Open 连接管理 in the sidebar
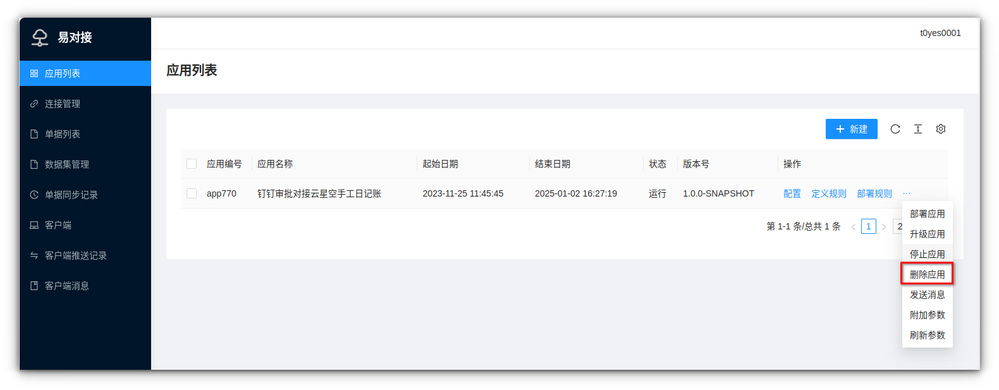The width and height of the screenshot is (999, 390). (x=63, y=104)
